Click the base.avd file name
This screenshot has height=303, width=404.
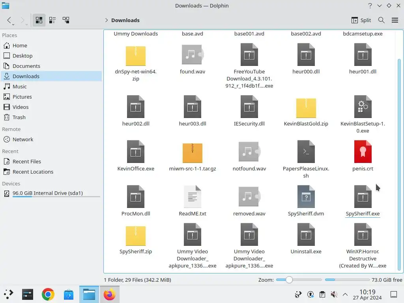click(193, 34)
